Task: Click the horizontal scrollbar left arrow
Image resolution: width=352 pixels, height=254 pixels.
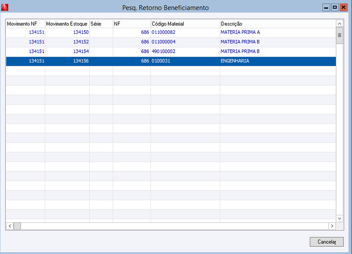Action: point(10,226)
